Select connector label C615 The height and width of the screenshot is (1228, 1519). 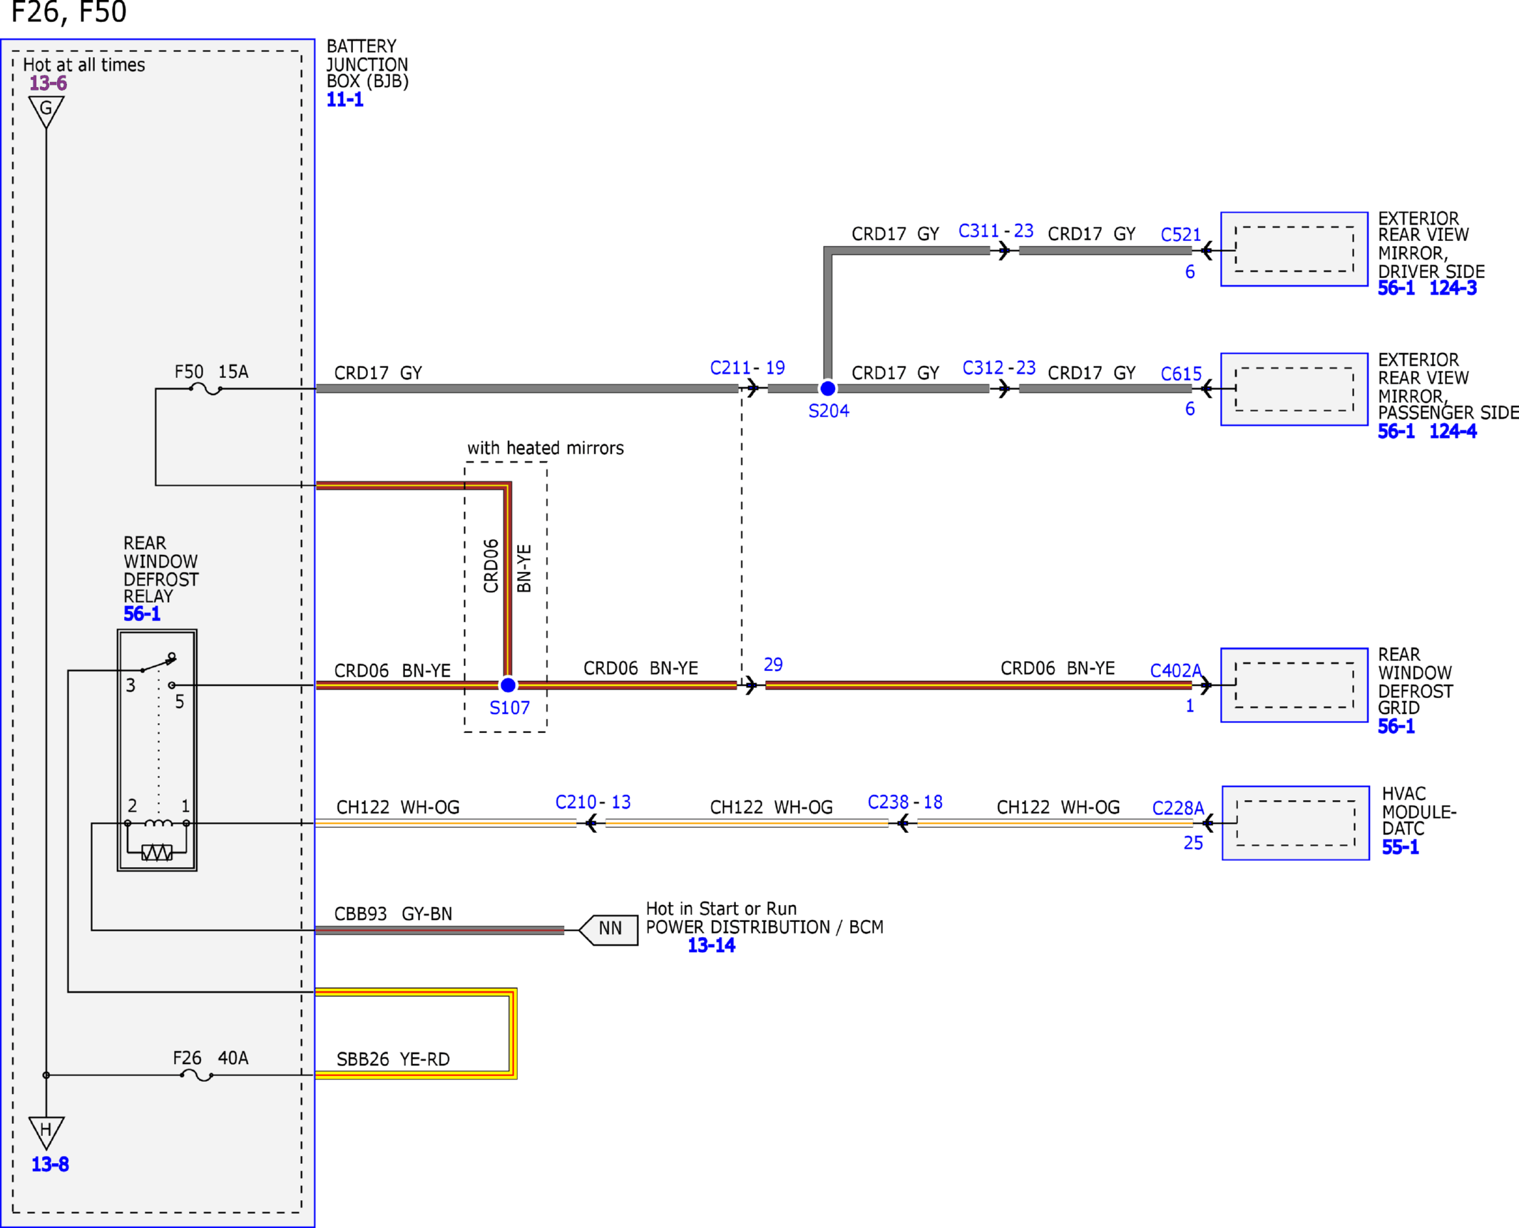click(1181, 374)
